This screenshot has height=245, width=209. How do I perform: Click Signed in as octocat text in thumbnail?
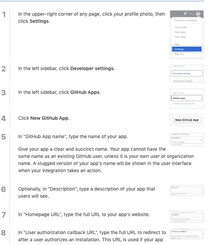point(186,20)
